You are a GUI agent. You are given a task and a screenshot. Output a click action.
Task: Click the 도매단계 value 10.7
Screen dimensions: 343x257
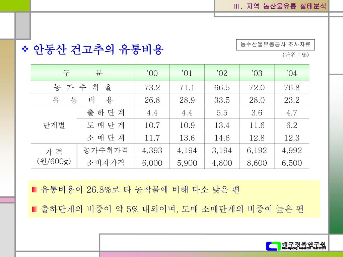click(x=152, y=125)
